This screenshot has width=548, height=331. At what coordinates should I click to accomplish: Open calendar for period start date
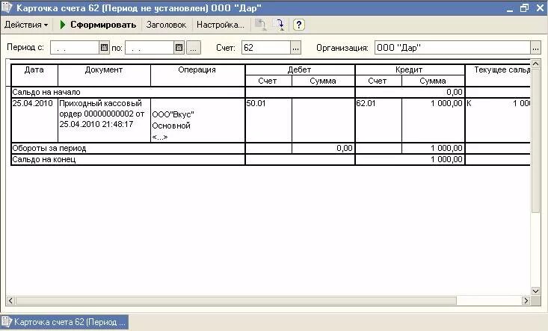(x=104, y=48)
